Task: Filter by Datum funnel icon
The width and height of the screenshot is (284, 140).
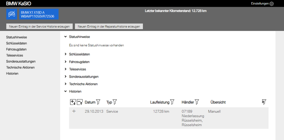Action: coord(98,102)
